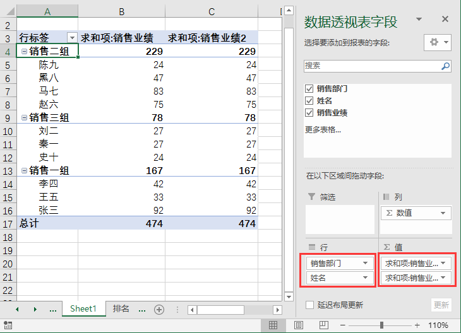The width and height of the screenshot is (461, 333).
Task: Click the 秦一 row label
Action: tap(49, 144)
